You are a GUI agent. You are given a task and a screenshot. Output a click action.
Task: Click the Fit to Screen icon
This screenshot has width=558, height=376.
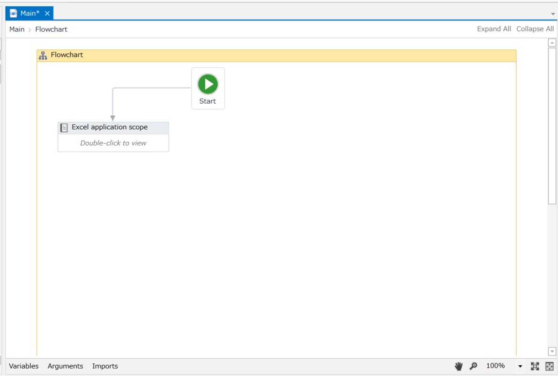point(535,366)
